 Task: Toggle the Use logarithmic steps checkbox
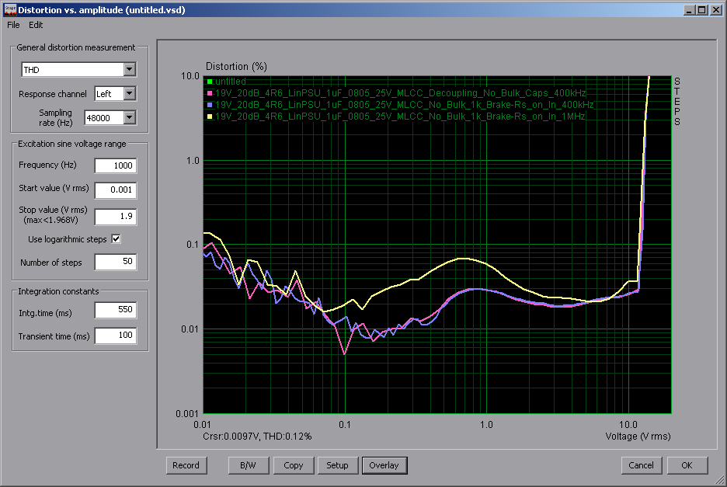(117, 239)
